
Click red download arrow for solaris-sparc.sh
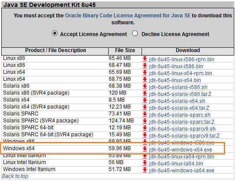click(x=145, y=114)
